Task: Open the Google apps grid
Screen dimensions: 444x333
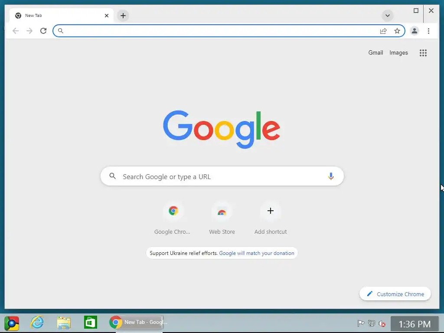Action: click(423, 53)
